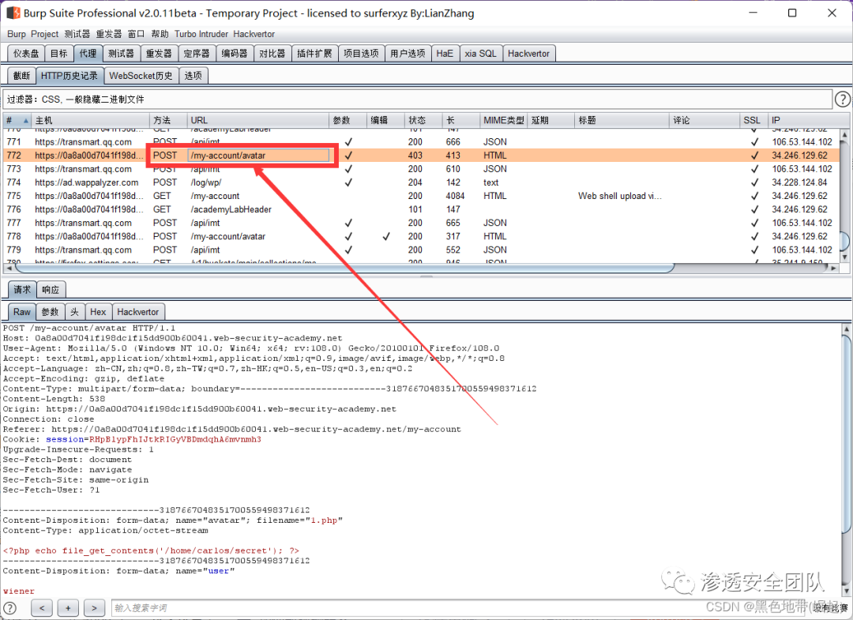Open the 项目选项 tab
This screenshot has height=620, width=853.
(x=361, y=53)
